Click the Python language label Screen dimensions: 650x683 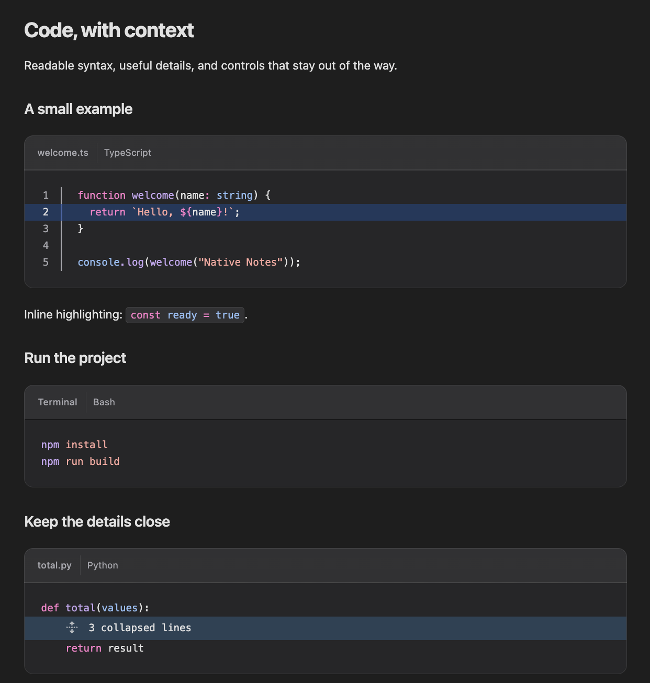[x=103, y=565]
